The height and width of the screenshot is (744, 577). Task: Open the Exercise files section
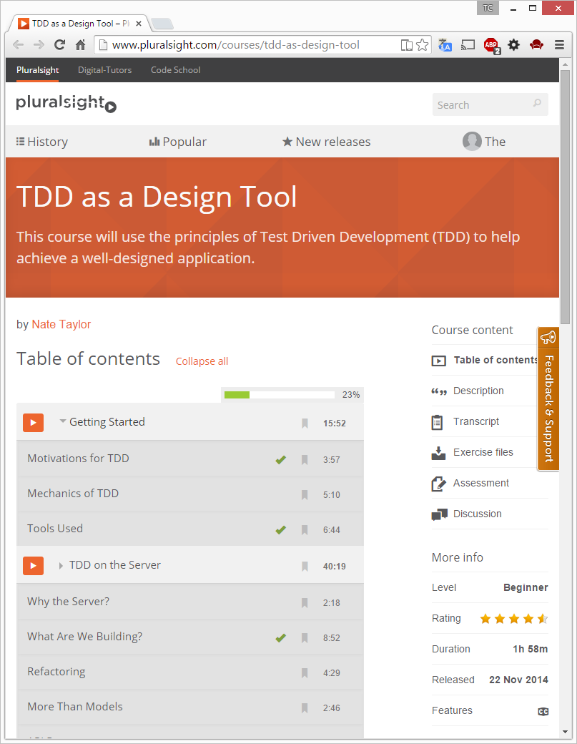click(483, 452)
